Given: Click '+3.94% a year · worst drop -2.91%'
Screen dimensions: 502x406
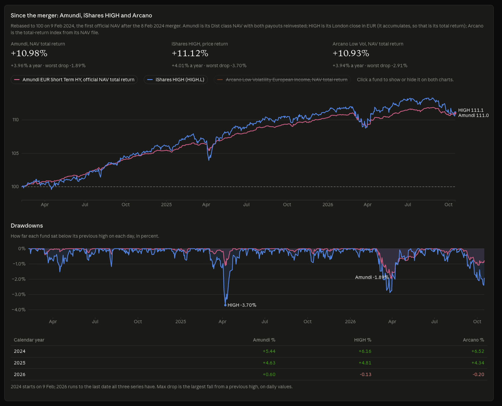Looking at the screenshot, I should [x=370, y=66].
